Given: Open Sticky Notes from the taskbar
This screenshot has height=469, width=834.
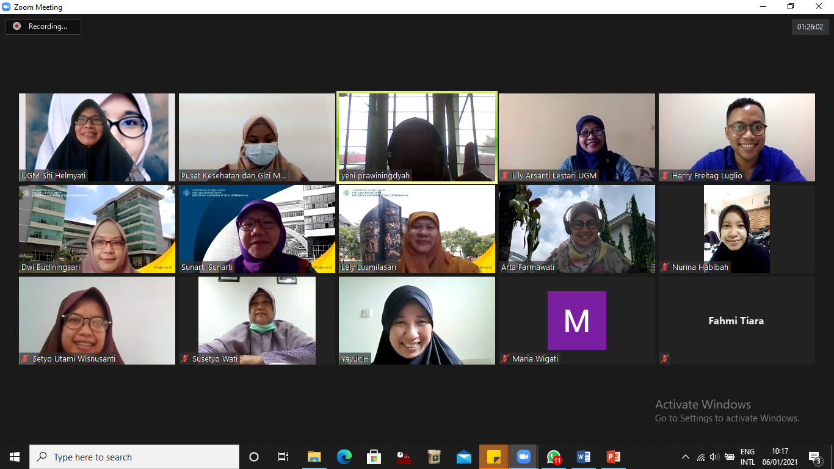Looking at the screenshot, I should pos(493,456).
